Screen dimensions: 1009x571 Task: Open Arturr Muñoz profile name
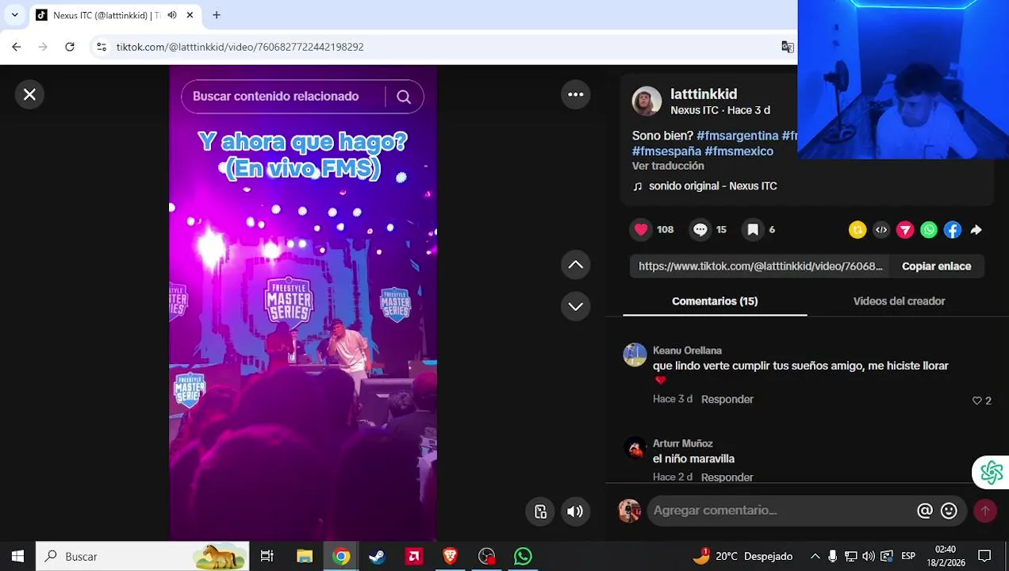tap(682, 443)
